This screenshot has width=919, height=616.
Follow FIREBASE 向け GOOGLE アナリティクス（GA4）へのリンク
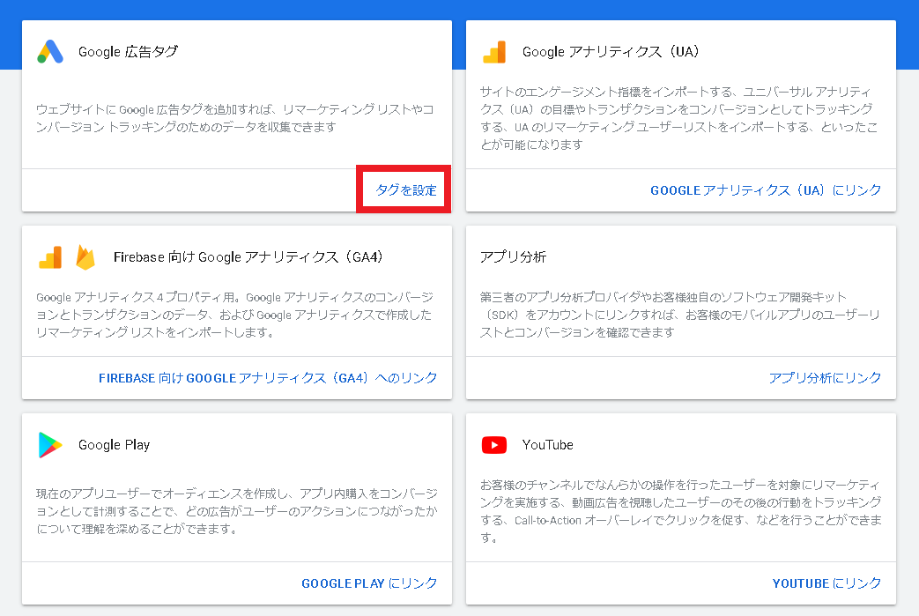268,378
